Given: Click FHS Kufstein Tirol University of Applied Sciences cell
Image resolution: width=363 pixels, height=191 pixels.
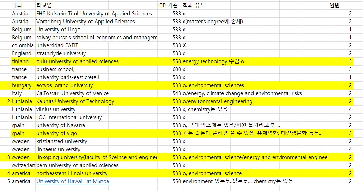Looking at the screenshot, I should tap(94, 14).
